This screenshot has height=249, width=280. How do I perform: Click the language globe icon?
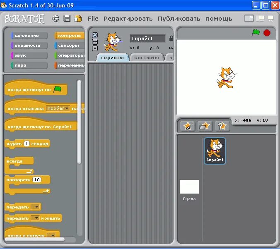pos(56,19)
